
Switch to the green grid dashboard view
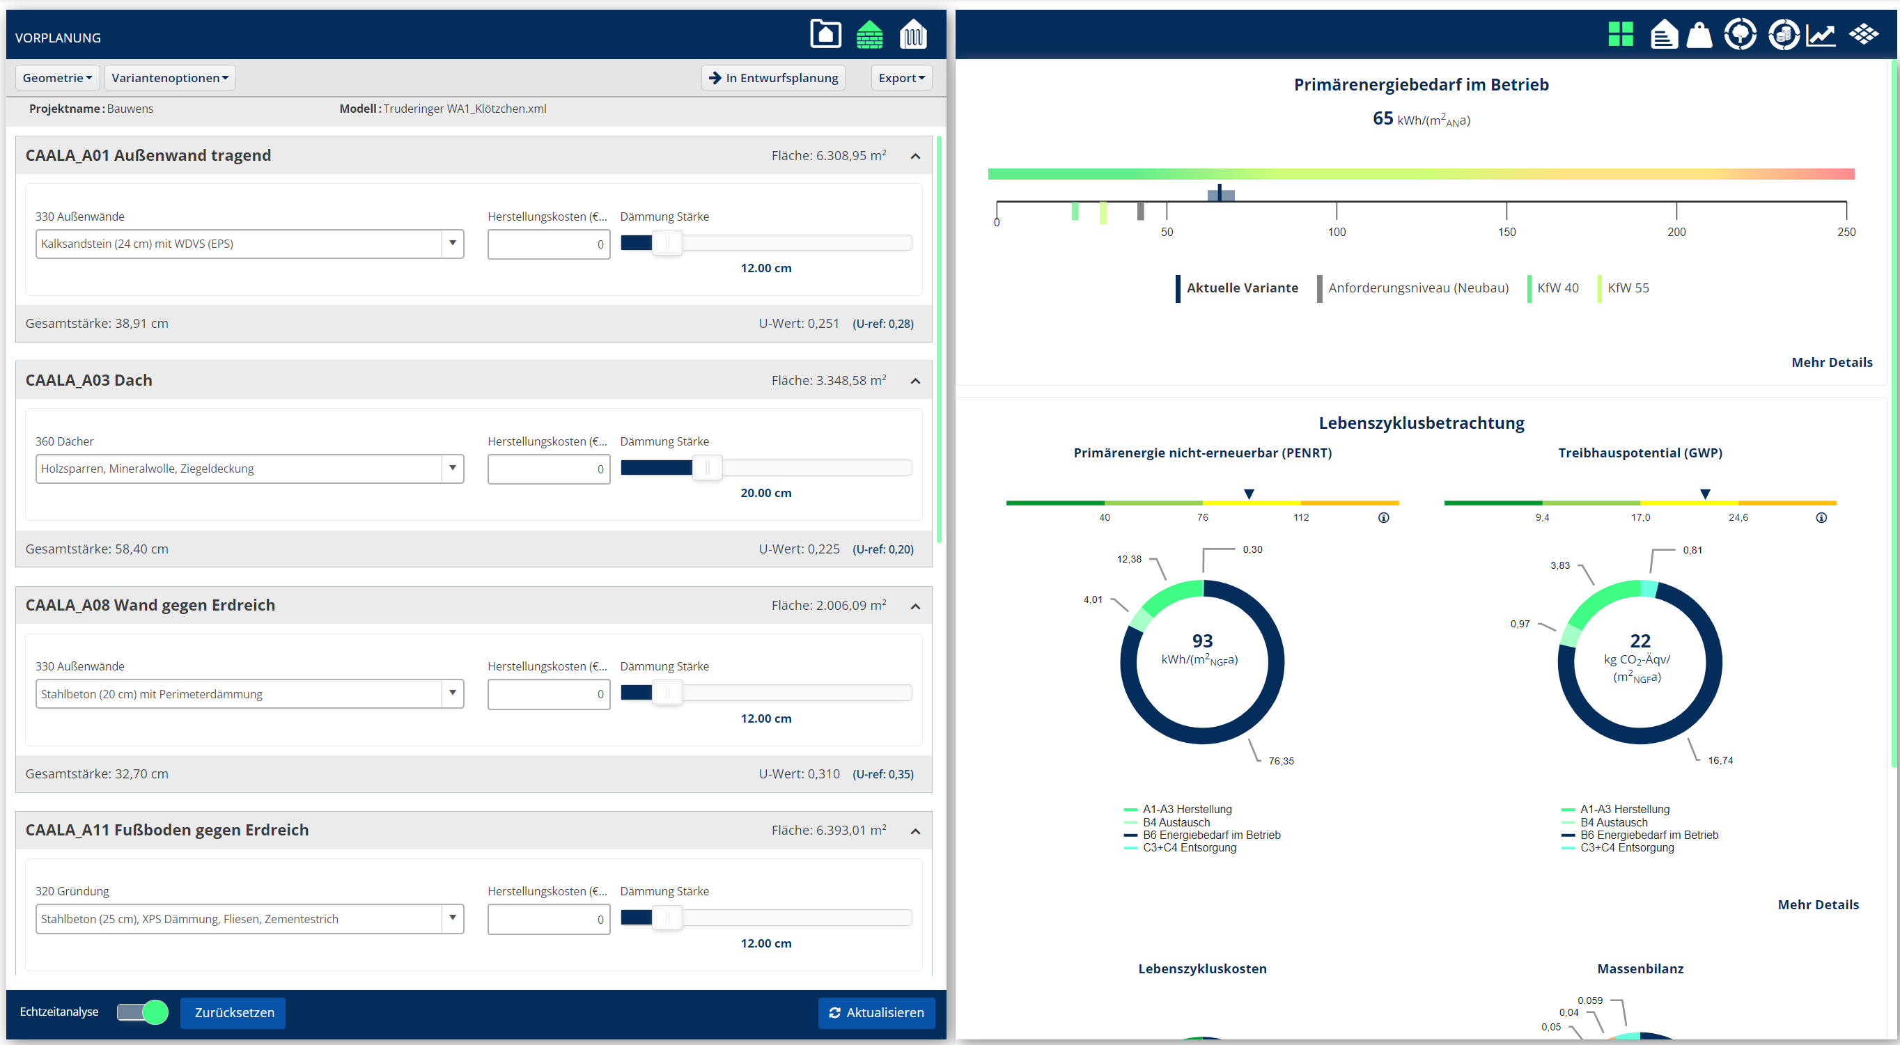1621,34
